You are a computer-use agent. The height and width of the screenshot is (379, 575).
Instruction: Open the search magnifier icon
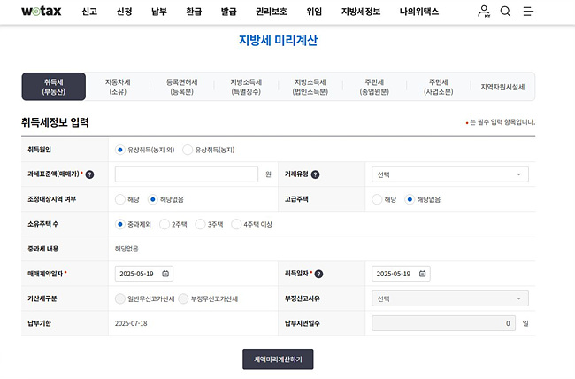coord(505,12)
